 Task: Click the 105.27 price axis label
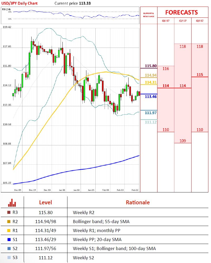(x=7, y=183)
